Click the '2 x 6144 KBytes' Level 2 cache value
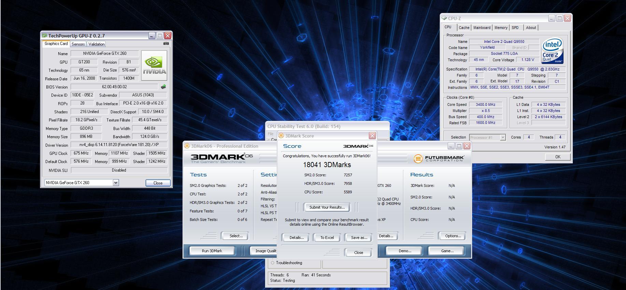The height and width of the screenshot is (290, 626). pos(548,117)
